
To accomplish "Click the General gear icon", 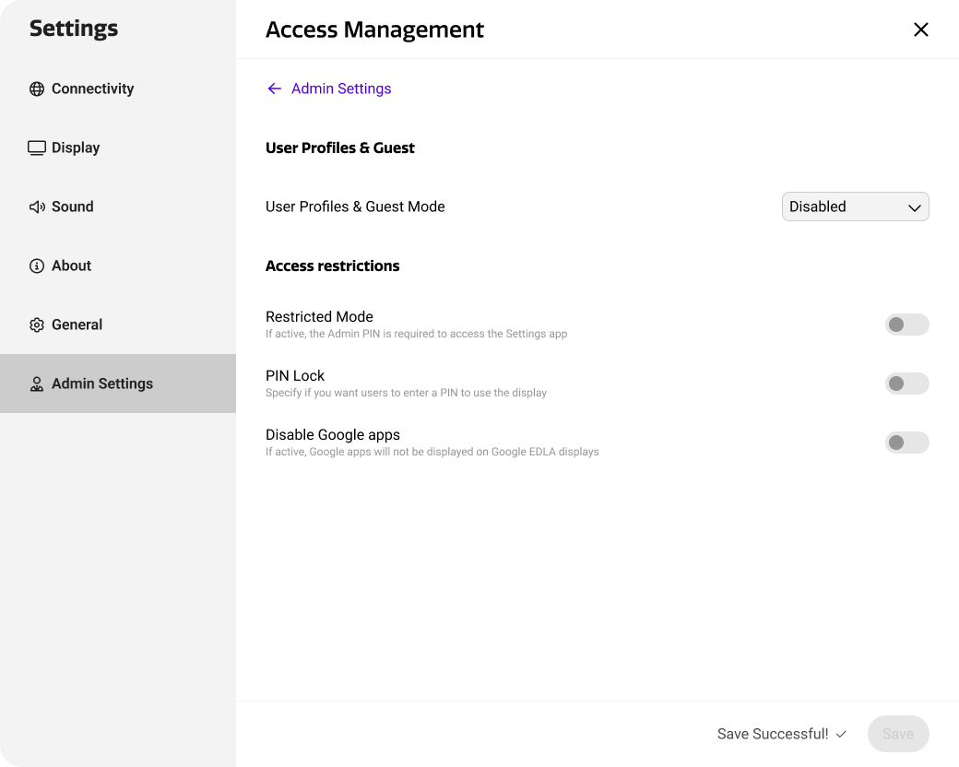I will pyautogui.click(x=37, y=324).
